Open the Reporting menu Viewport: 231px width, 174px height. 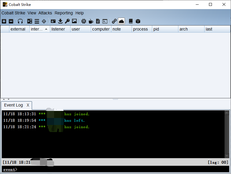tap(63, 13)
